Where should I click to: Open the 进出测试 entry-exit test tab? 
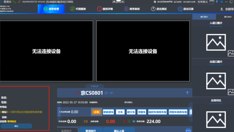coord(159,9)
